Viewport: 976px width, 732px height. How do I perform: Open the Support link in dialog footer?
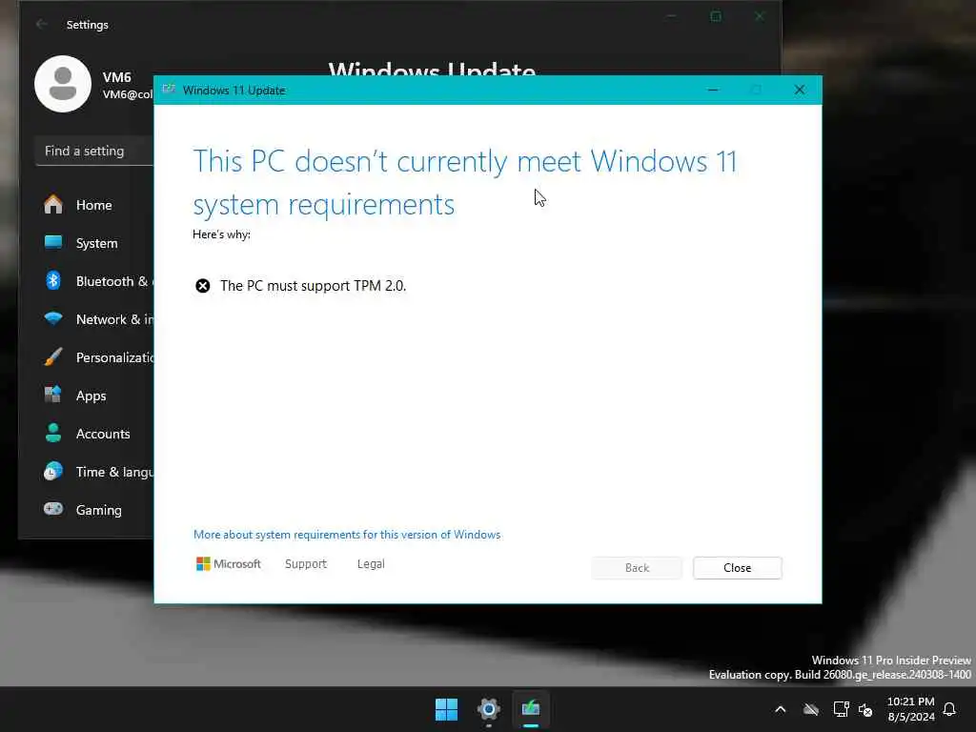pyautogui.click(x=306, y=564)
